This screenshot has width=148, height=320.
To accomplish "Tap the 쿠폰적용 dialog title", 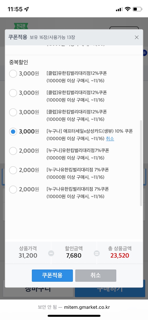I will point(18,37).
